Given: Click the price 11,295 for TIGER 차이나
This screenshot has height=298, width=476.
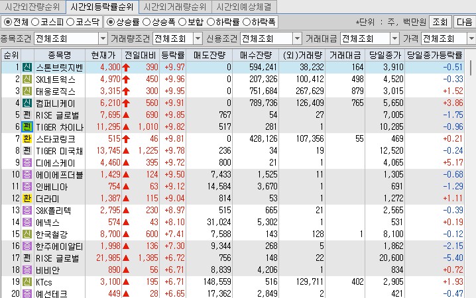Looking at the screenshot, I should (x=108, y=126).
